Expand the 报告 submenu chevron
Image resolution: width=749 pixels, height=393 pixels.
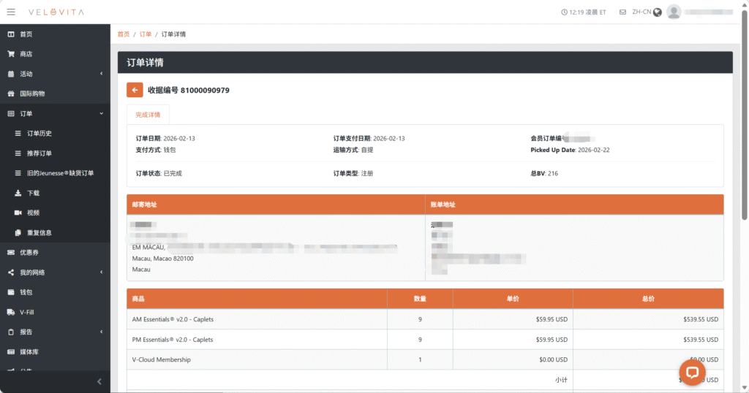point(101,332)
